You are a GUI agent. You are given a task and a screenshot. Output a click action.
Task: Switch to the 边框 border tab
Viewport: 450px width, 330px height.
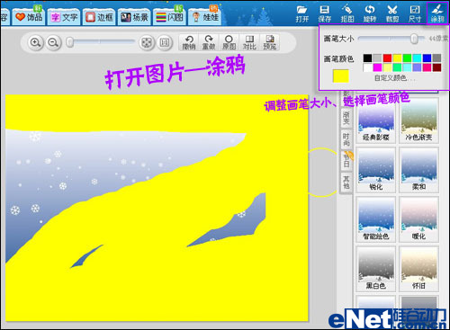pos(99,17)
